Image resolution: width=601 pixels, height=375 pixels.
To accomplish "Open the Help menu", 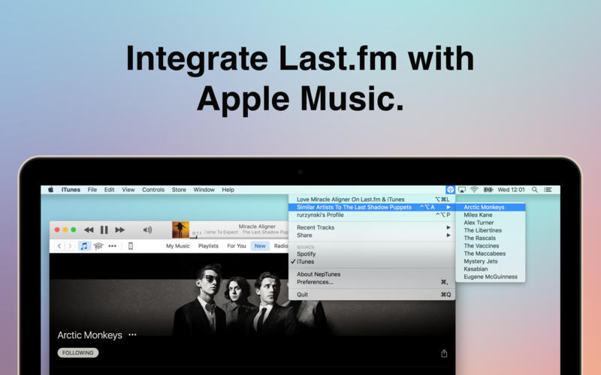I will [x=228, y=190].
